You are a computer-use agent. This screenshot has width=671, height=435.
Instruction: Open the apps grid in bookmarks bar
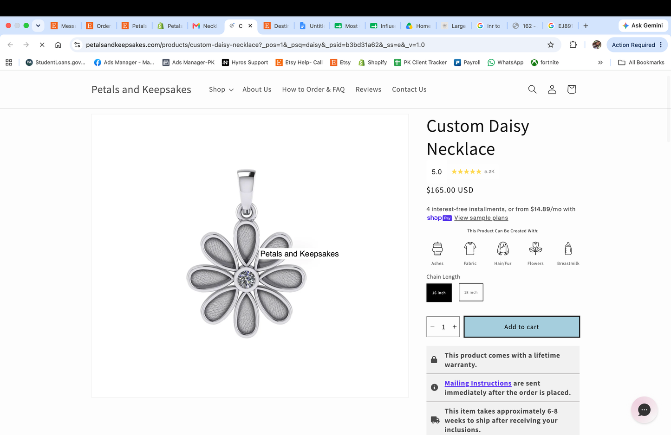[x=9, y=62]
